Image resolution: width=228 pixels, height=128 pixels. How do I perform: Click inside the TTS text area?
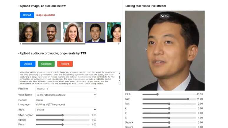click(68, 78)
